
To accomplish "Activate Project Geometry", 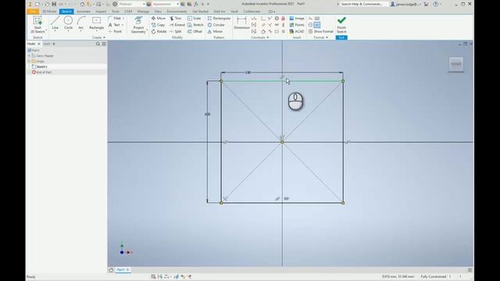I will coord(138,25).
